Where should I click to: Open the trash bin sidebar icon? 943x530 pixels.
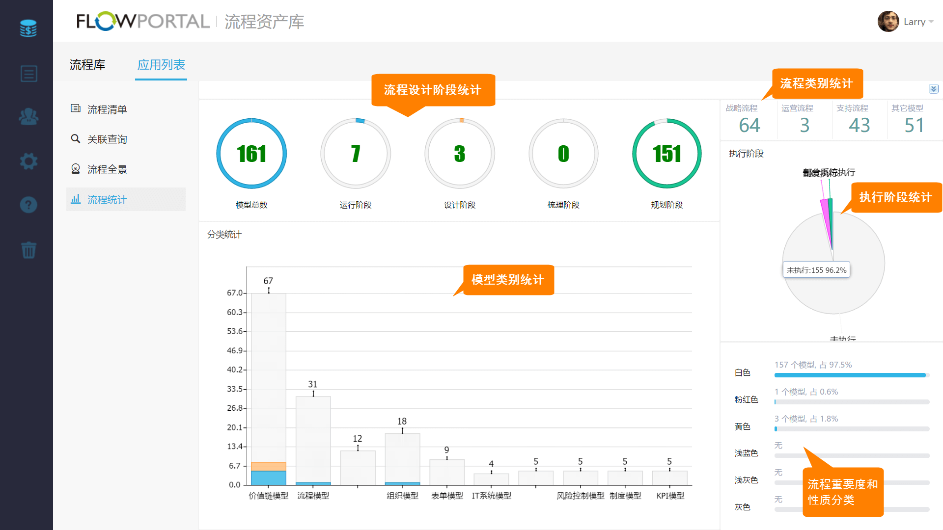pyautogui.click(x=28, y=250)
